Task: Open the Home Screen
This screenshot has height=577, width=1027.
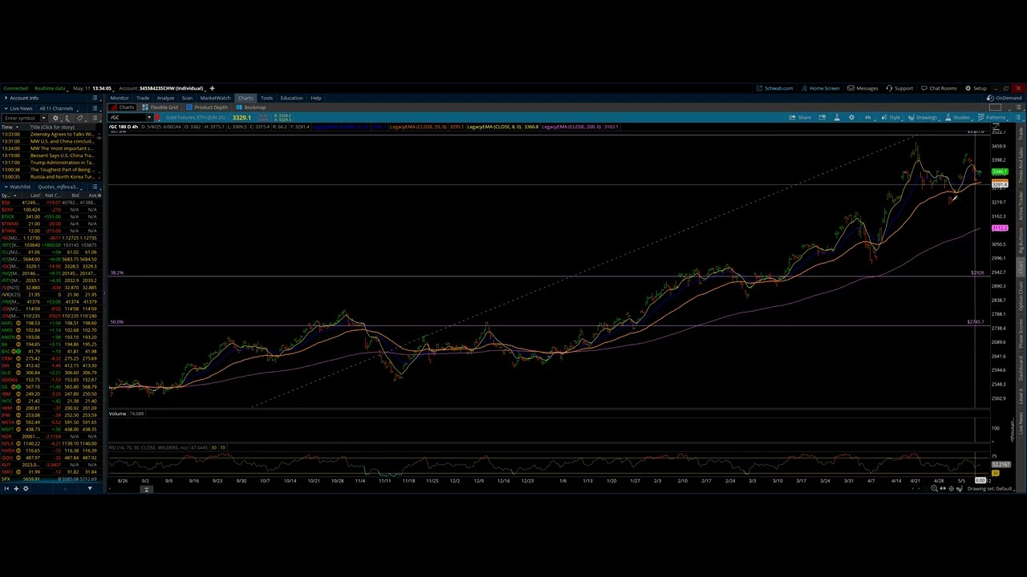Action: coord(820,88)
